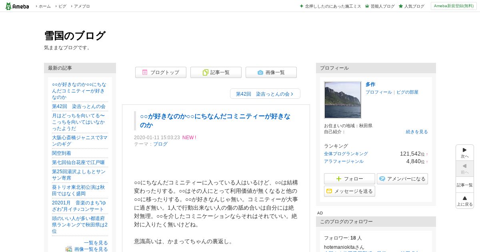Click the envelope icon on メッセージを送る
480x252 pixels.
[329, 191]
